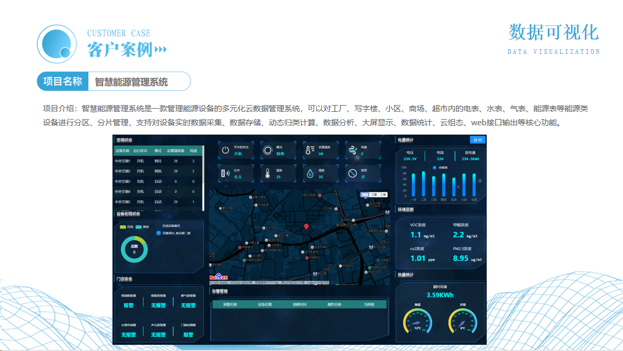The width and height of the screenshot is (623, 351).
Task: Switch map to 卫星 view
Action: pyautogui.click(x=374, y=195)
